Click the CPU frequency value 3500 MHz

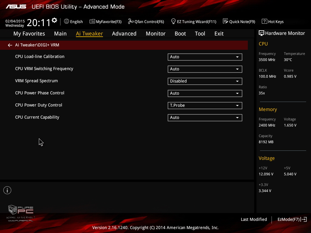[x=267, y=60]
